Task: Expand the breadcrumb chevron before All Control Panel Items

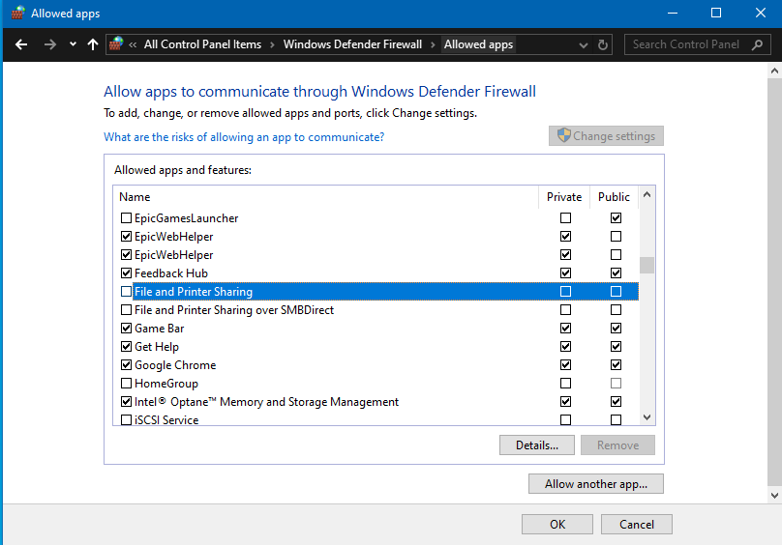Action: click(x=134, y=44)
